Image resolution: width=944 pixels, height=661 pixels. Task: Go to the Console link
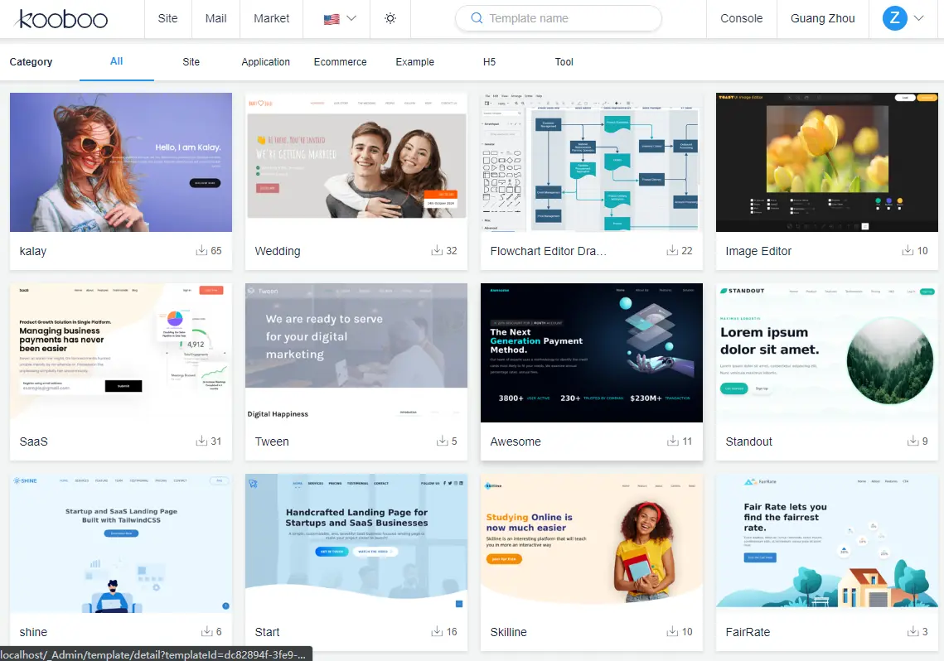pyautogui.click(x=741, y=18)
